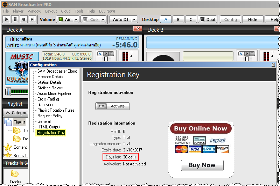Click Deck A pitch slider handle
The width and height of the screenshot is (280, 186).
(x=106, y=59)
